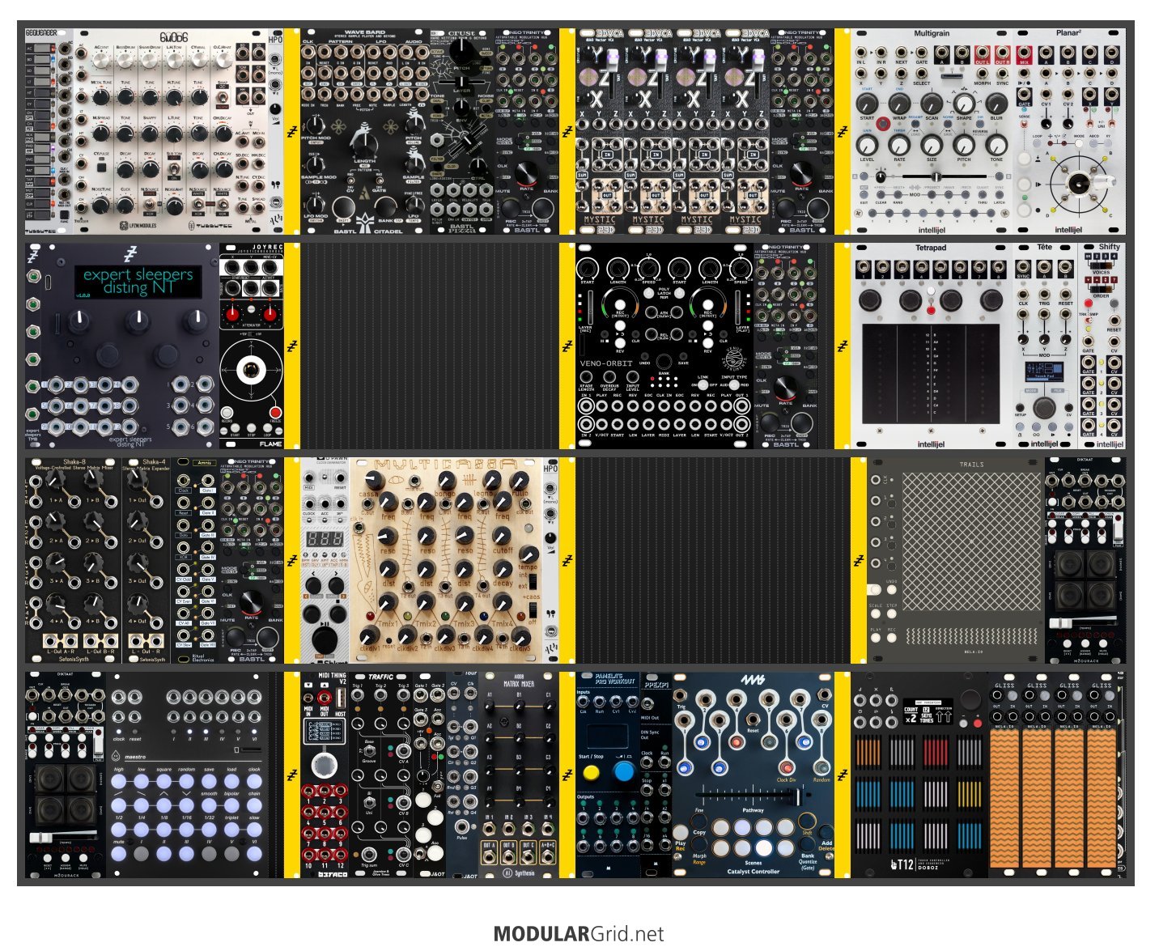Tap the load button on Maestro

point(232,783)
